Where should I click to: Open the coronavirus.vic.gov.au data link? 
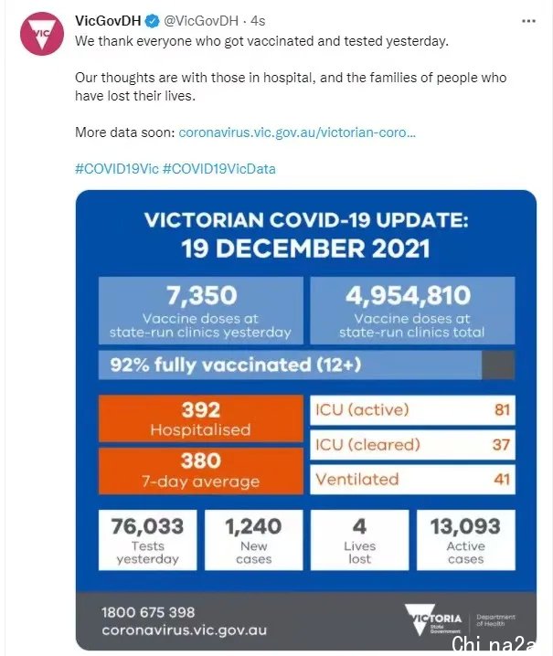[297, 132]
